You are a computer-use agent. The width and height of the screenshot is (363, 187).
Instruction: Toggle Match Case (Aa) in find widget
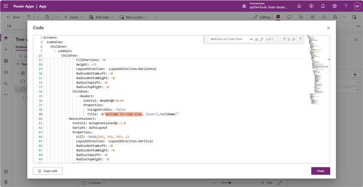(251, 39)
